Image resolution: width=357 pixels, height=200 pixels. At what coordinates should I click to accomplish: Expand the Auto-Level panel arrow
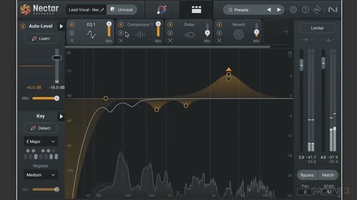(61, 26)
